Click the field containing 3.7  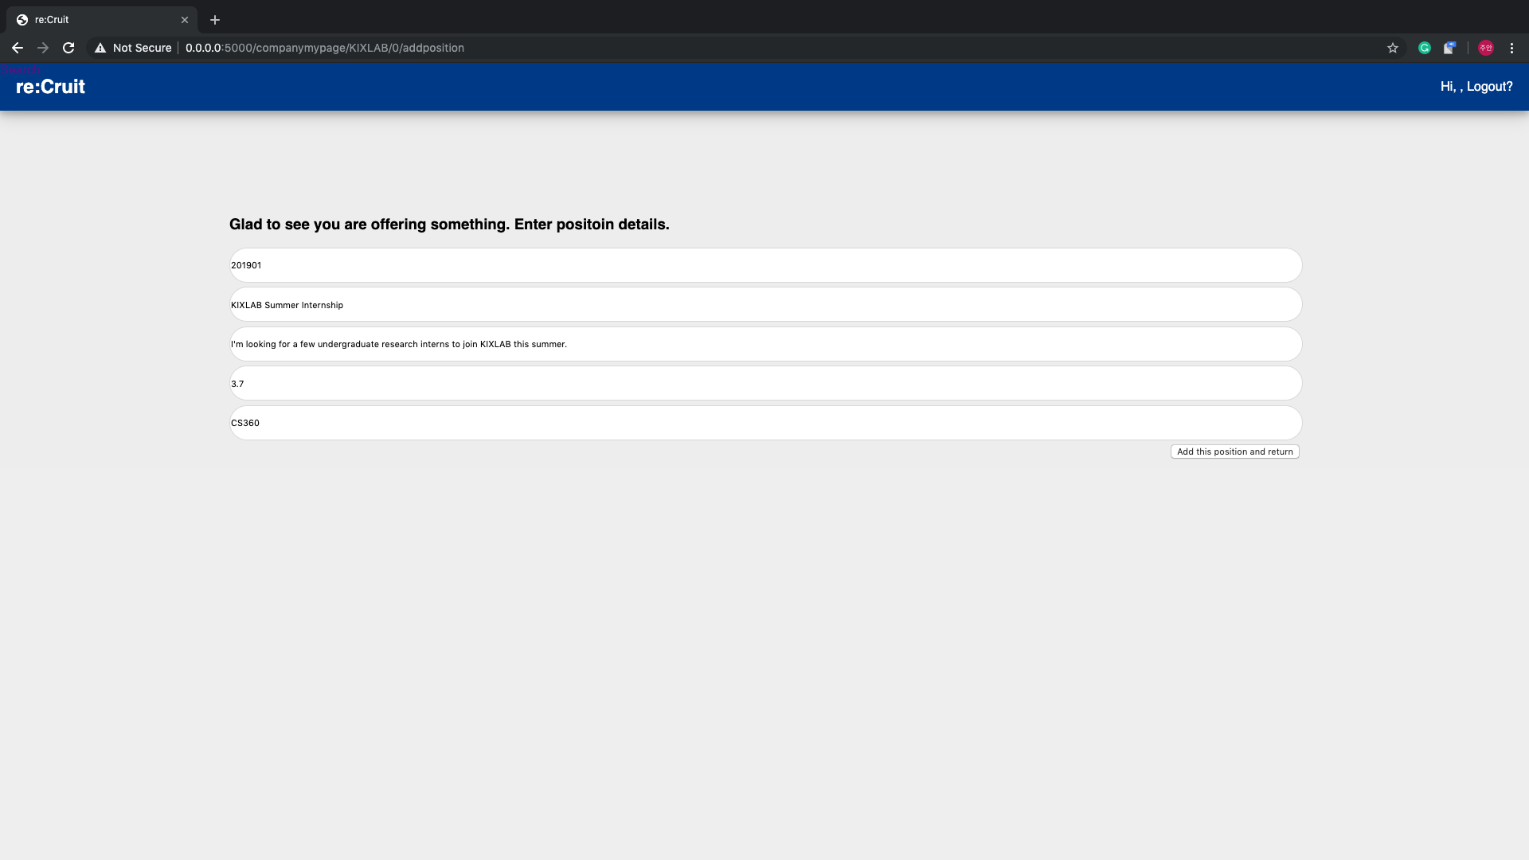coord(764,384)
